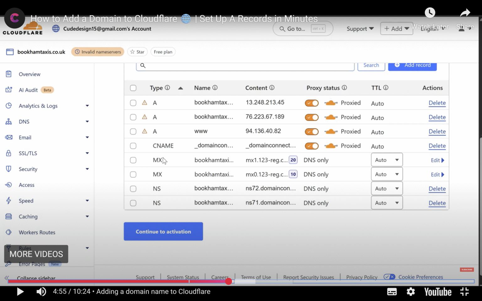The height and width of the screenshot is (301, 482).
Task: Check the select-all records checkbox
Action: (133, 88)
